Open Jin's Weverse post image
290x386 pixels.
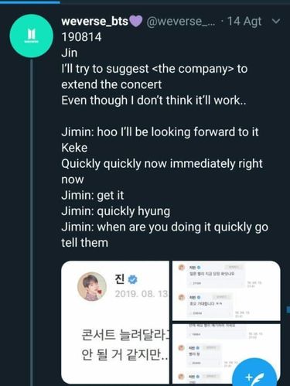[115, 323]
